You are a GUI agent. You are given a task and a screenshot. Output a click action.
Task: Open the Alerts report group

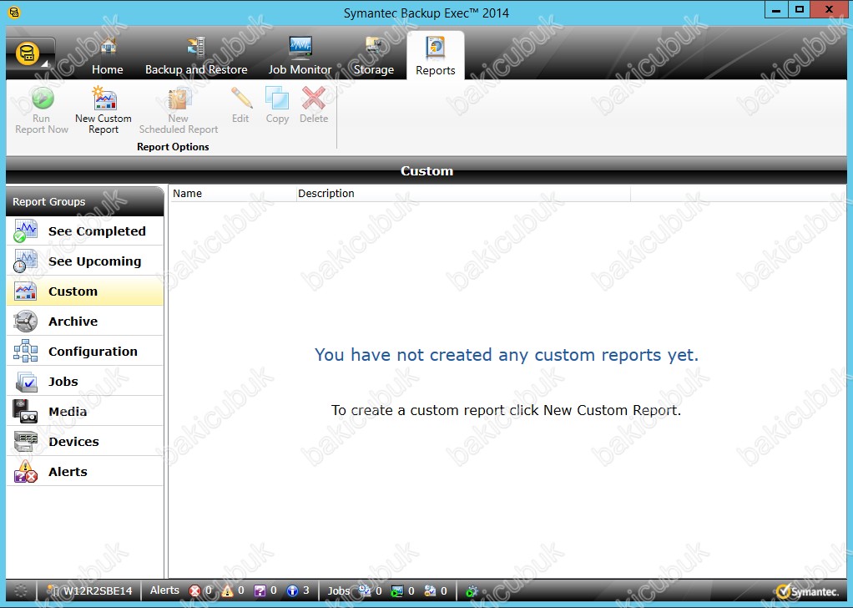click(85, 471)
